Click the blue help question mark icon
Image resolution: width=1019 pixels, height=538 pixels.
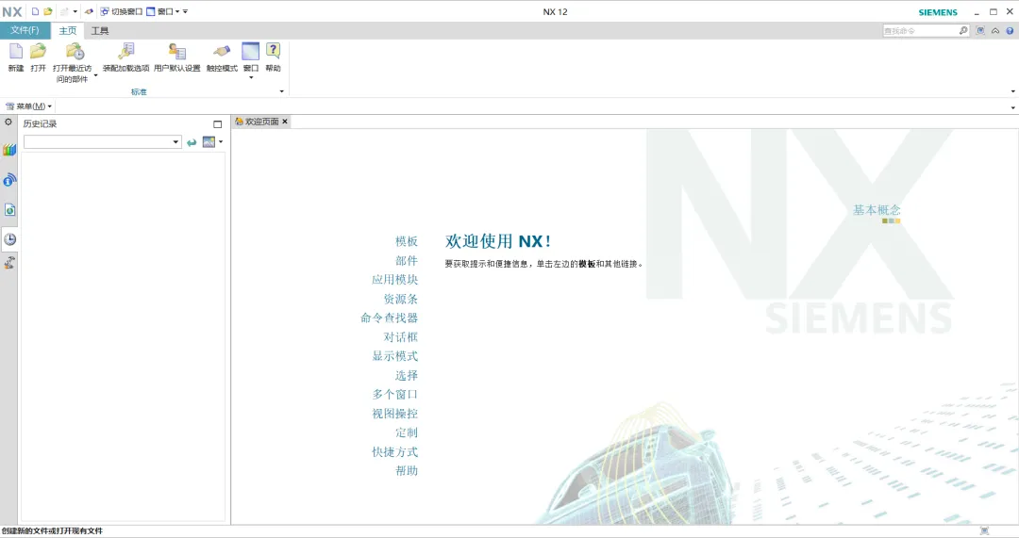coord(1010,30)
